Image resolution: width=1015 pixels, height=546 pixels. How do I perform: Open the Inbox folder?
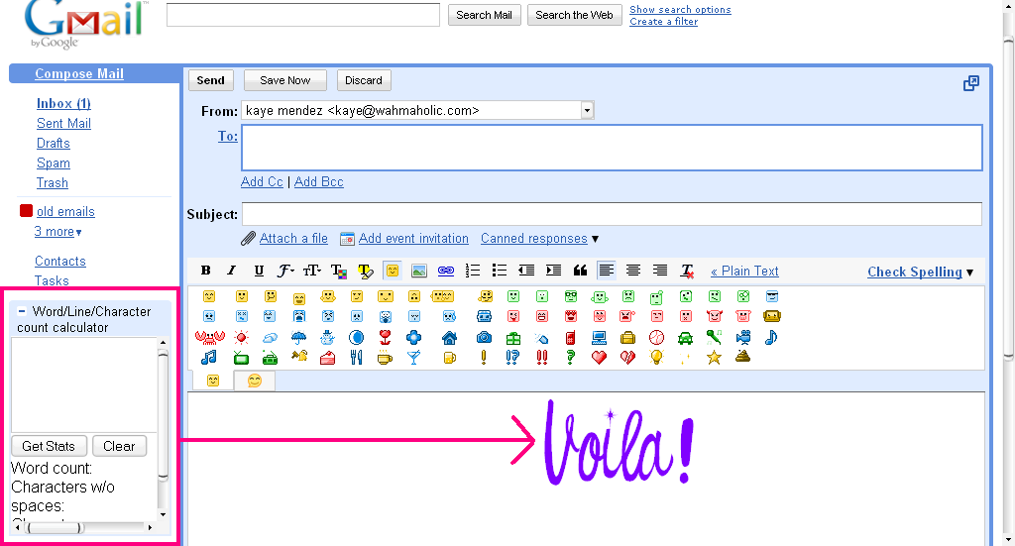[x=63, y=103]
